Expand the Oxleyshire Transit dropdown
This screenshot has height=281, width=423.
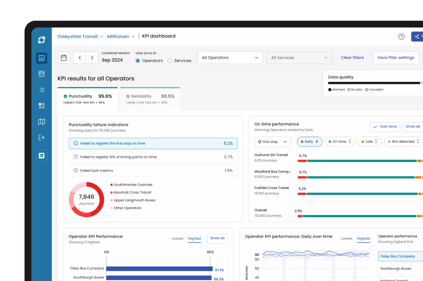[80, 36]
